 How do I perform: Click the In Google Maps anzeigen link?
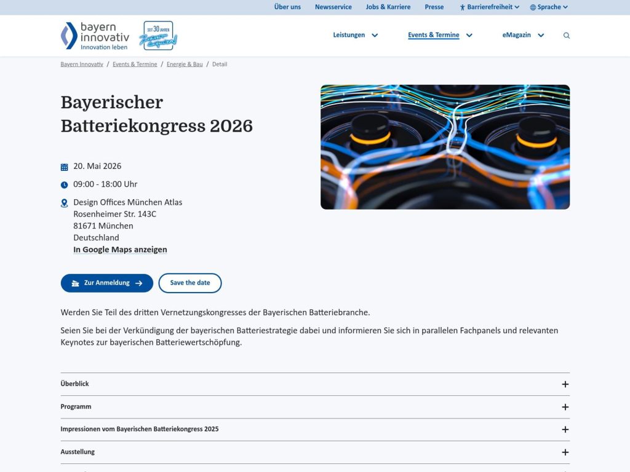click(119, 250)
